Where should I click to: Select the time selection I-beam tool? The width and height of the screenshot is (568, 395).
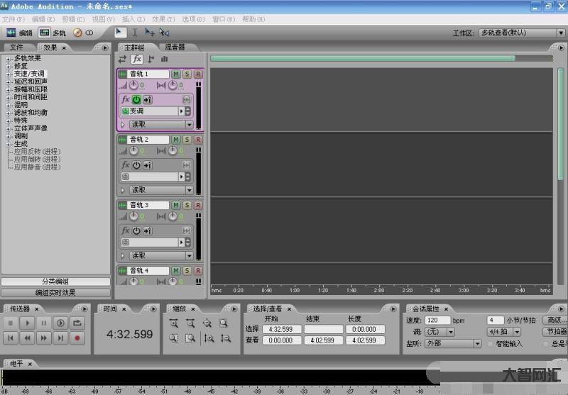[x=135, y=33]
